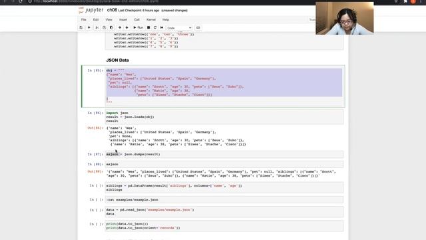Viewport: 426px width, 240px height.
Task: Restart the kernel with the circular arrow icon
Action: click(155, 28)
